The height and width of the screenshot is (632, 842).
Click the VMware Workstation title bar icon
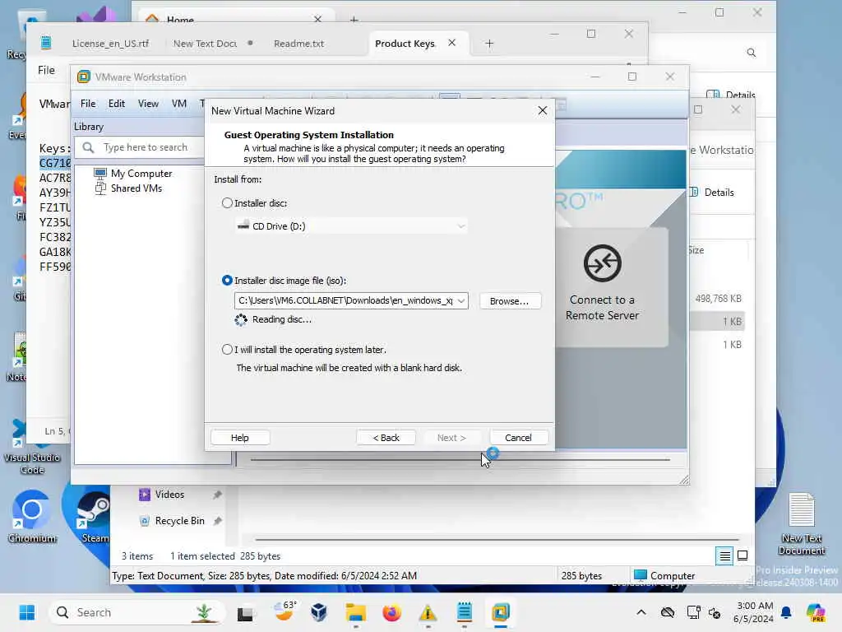pos(84,77)
